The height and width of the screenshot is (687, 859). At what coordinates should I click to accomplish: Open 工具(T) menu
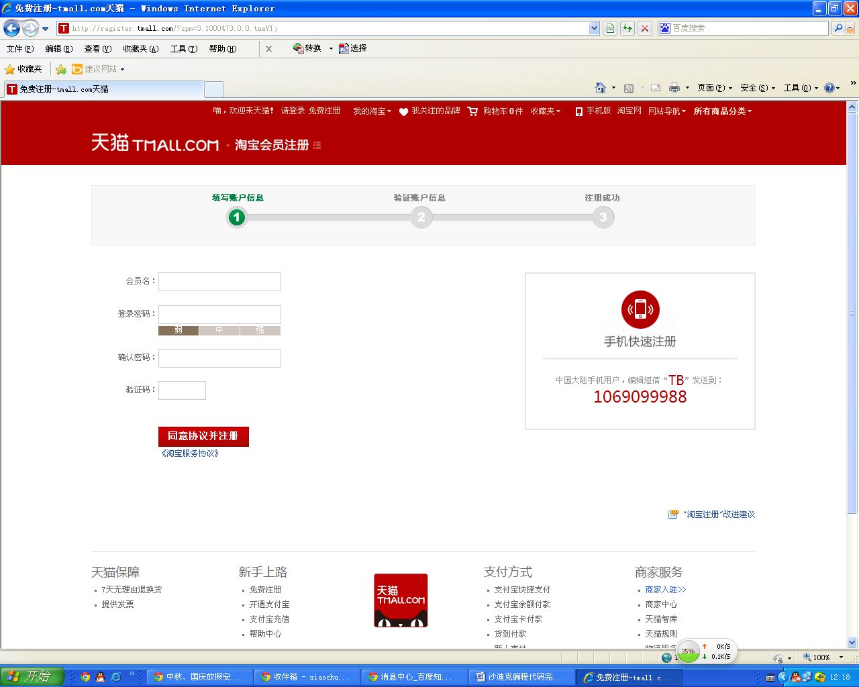(184, 49)
